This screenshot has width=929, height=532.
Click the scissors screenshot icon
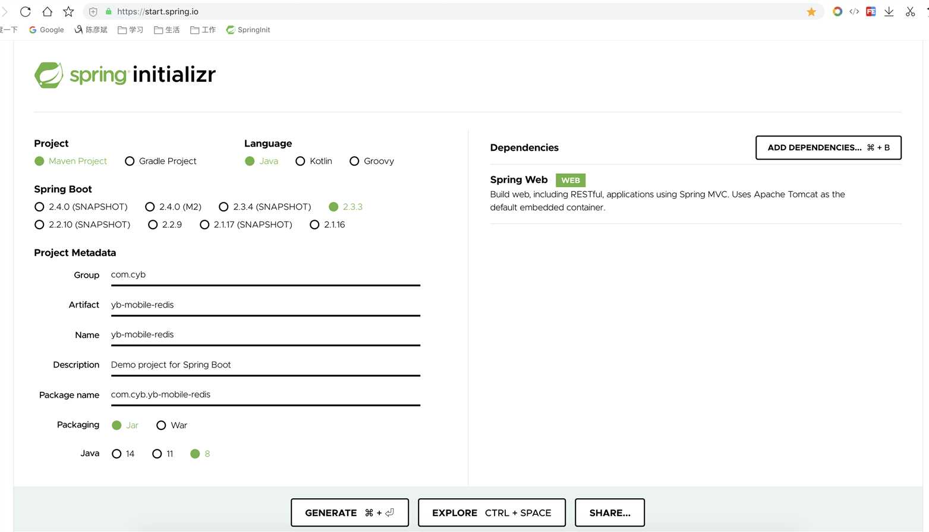click(x=910, y=11)
